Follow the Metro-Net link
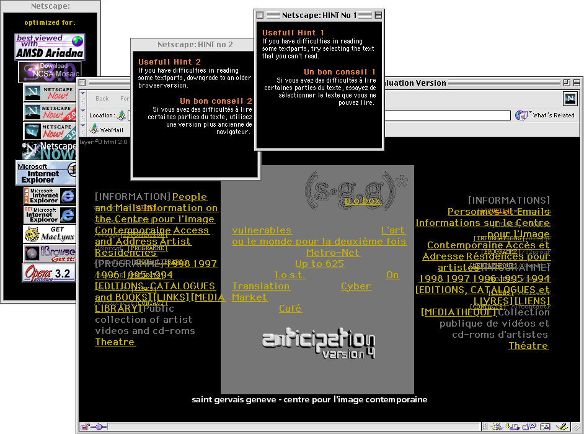This screenshot has width=584, height=434. (333, 253)
